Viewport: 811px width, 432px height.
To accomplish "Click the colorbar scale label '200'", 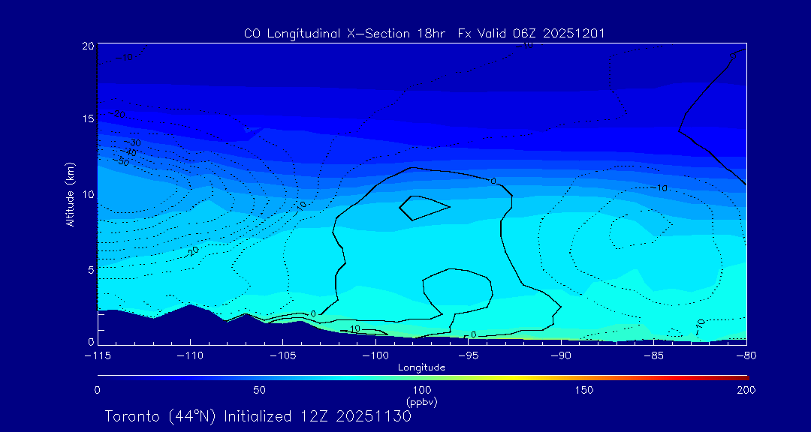I will click(746, 390).
